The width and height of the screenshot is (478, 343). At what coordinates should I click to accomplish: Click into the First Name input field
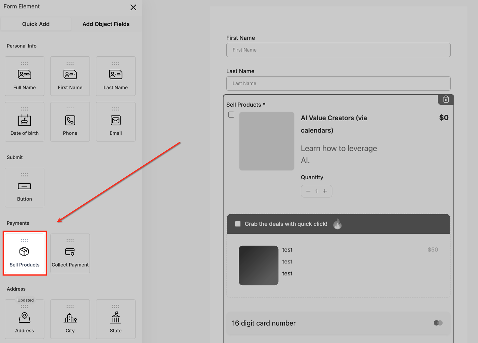point(338,50)
